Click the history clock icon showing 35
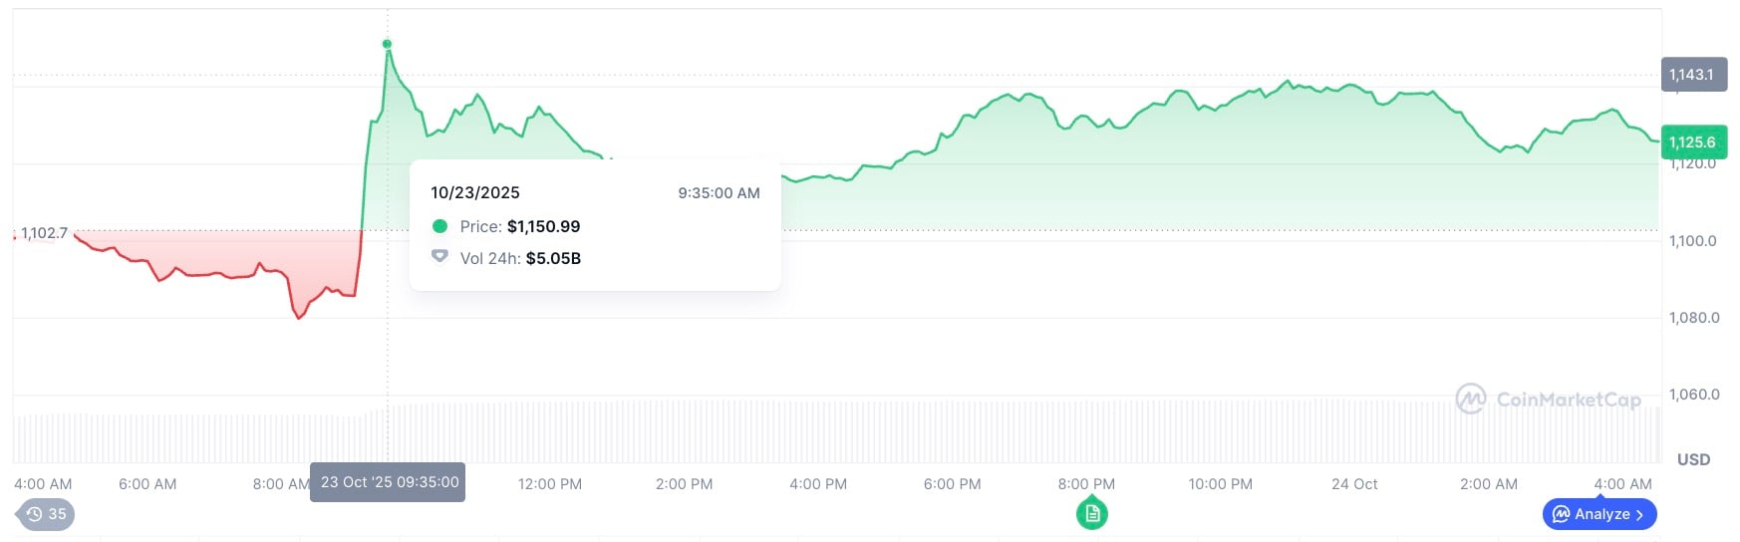The height and width of the screenshot is (542, 1740). point(46,514)
